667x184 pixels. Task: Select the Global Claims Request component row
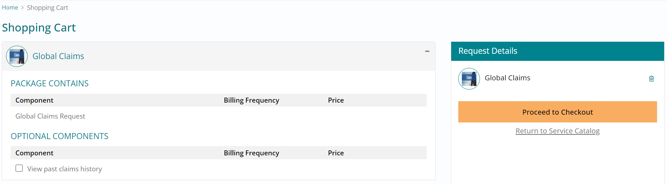point(50,116)
